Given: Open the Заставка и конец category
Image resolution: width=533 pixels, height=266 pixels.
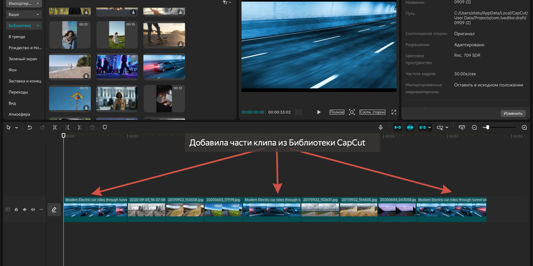Looking at the screenshot, I should [25, 81].
